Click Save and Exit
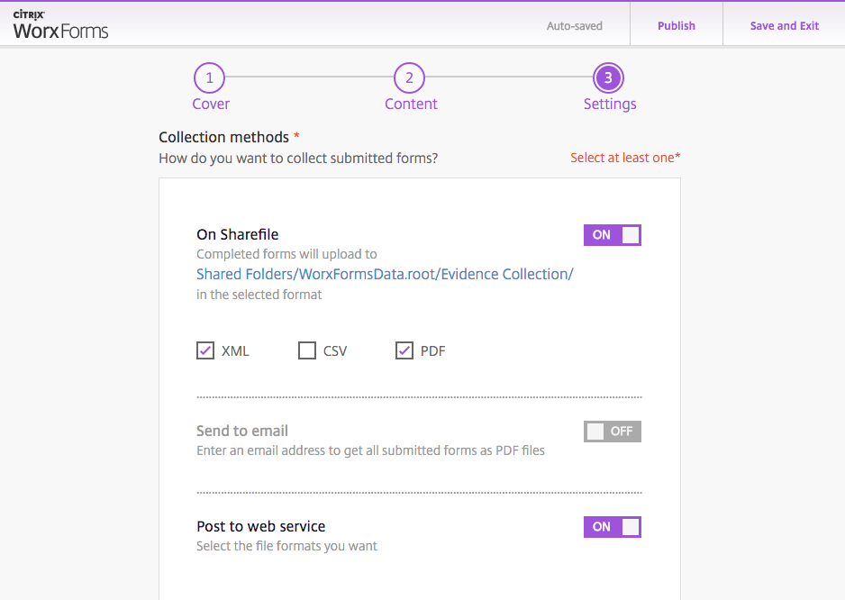Screen dimensions: 845x600 (784, 26)
